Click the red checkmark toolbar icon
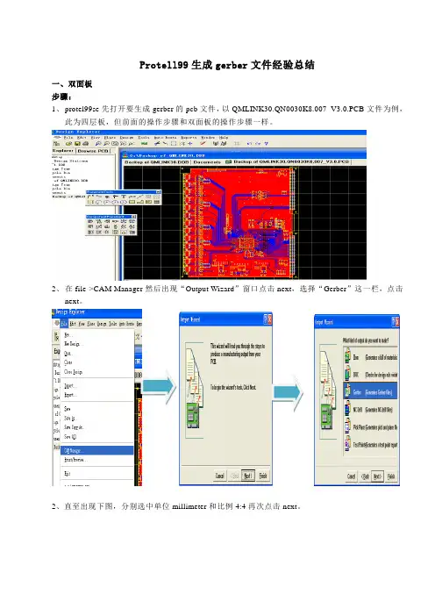435x616 pixels. click(x=203, y=143)
